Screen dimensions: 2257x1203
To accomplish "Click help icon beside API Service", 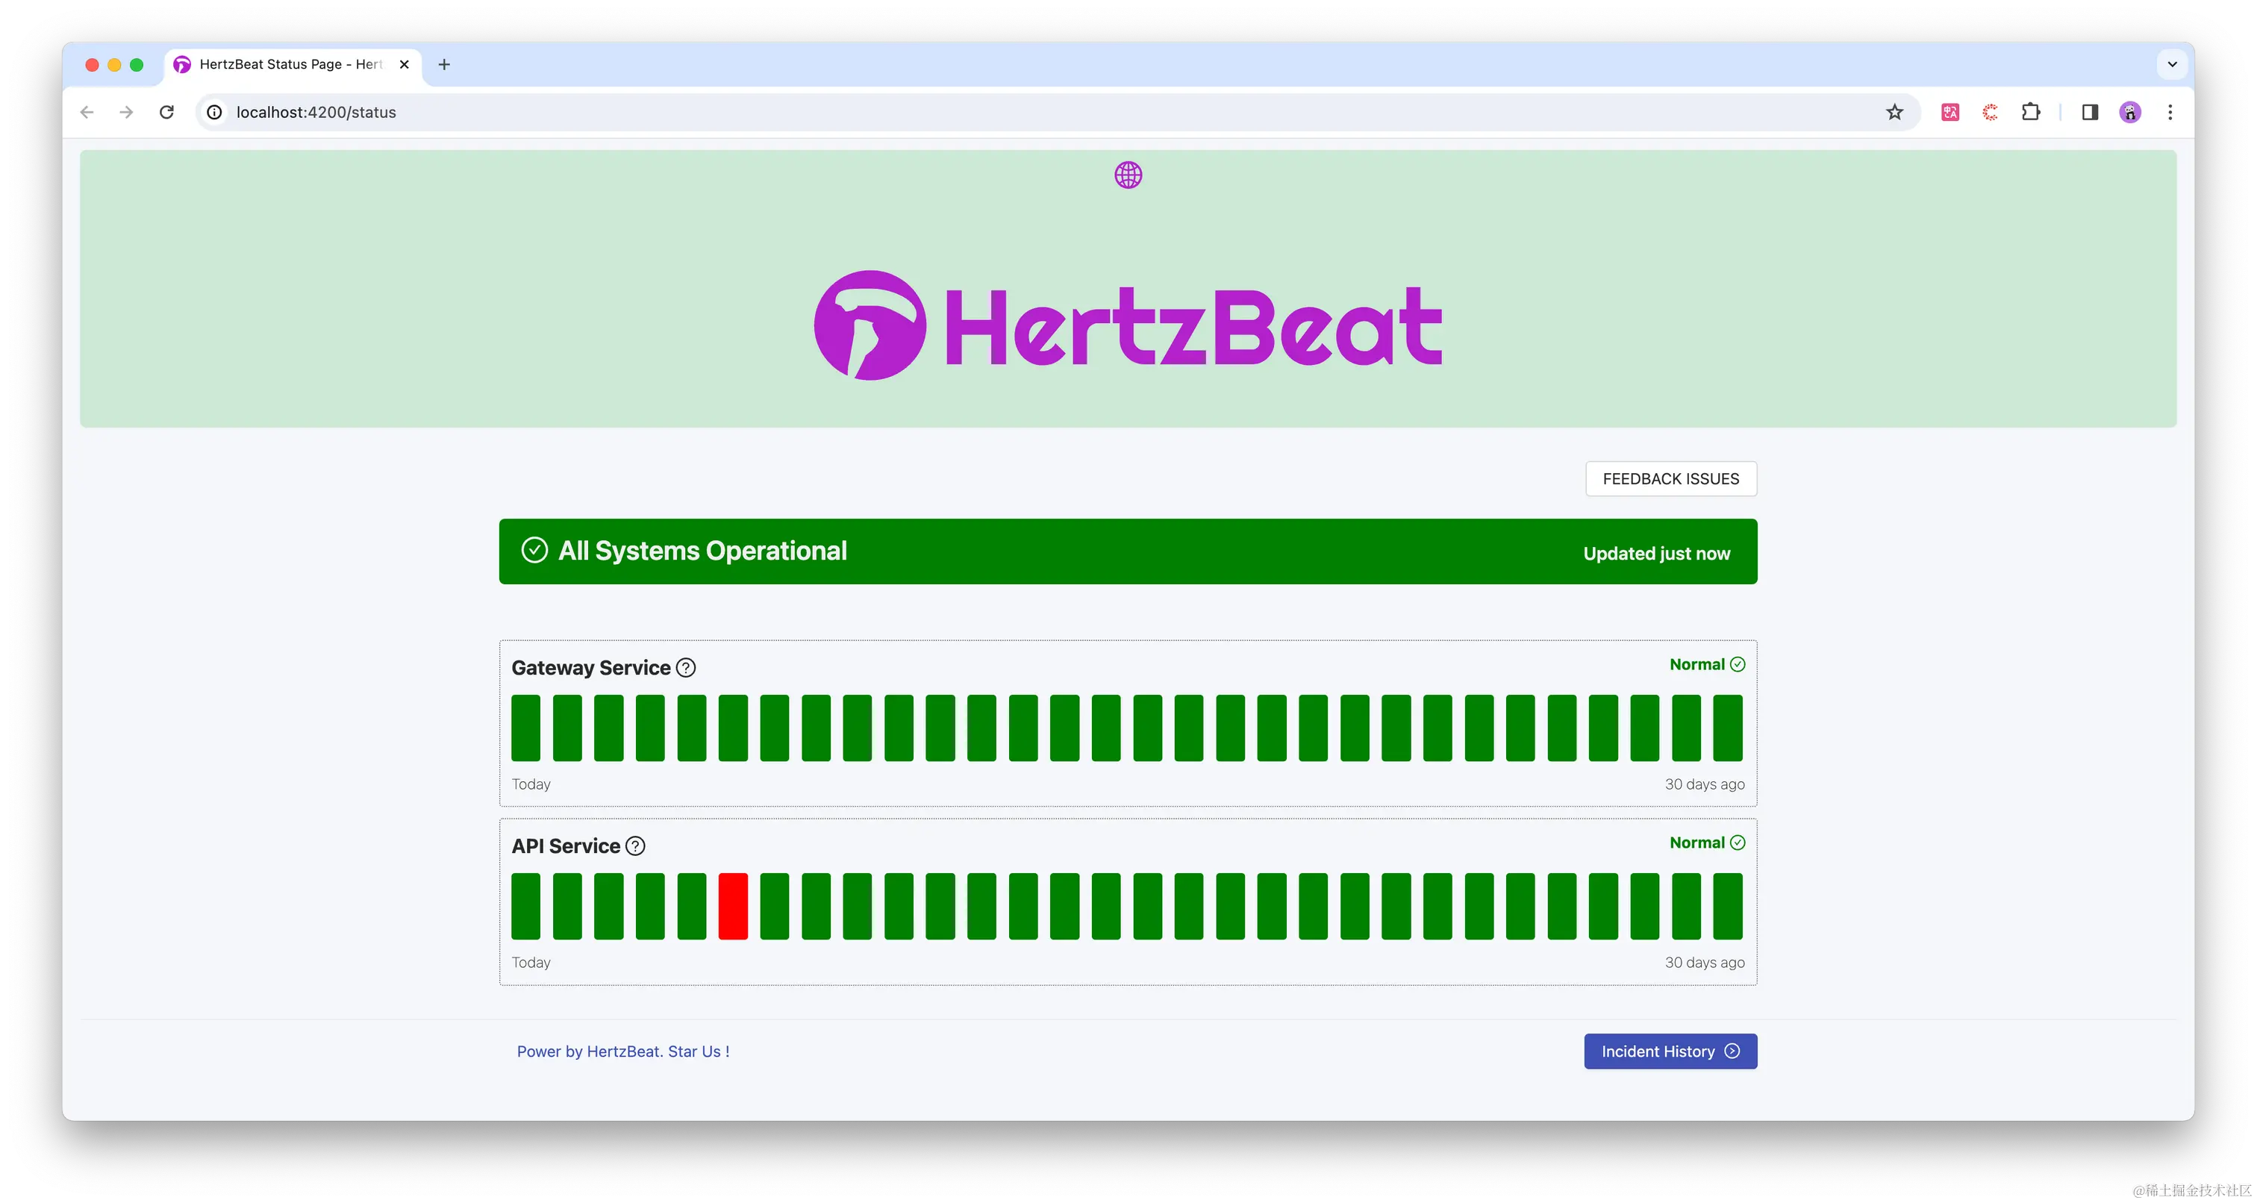I will [x=636, y=846].
